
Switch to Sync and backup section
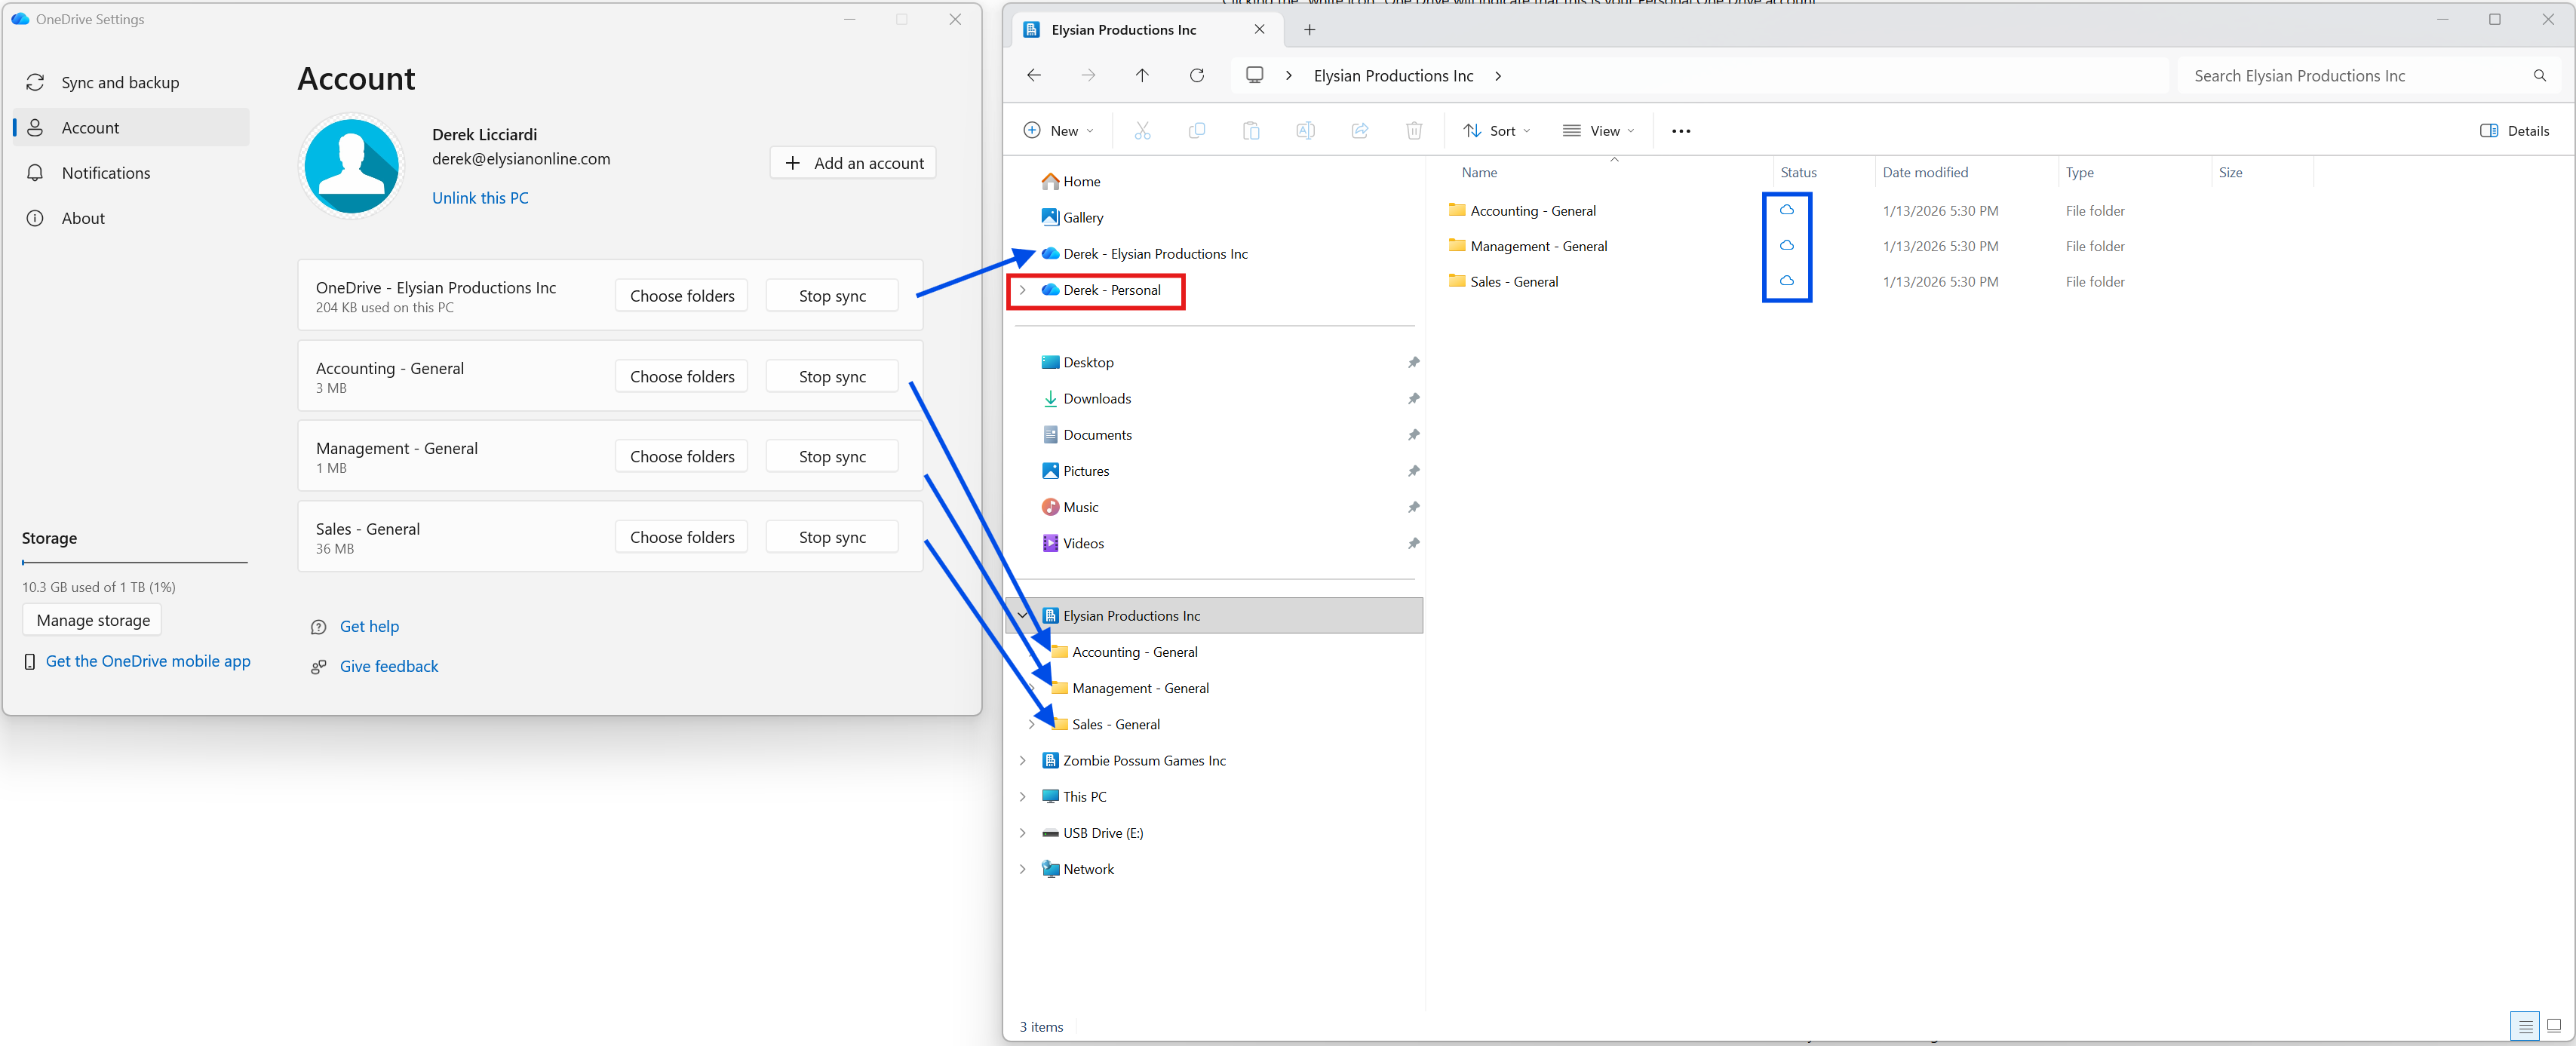pyautogui.click(x=120, y=83)
